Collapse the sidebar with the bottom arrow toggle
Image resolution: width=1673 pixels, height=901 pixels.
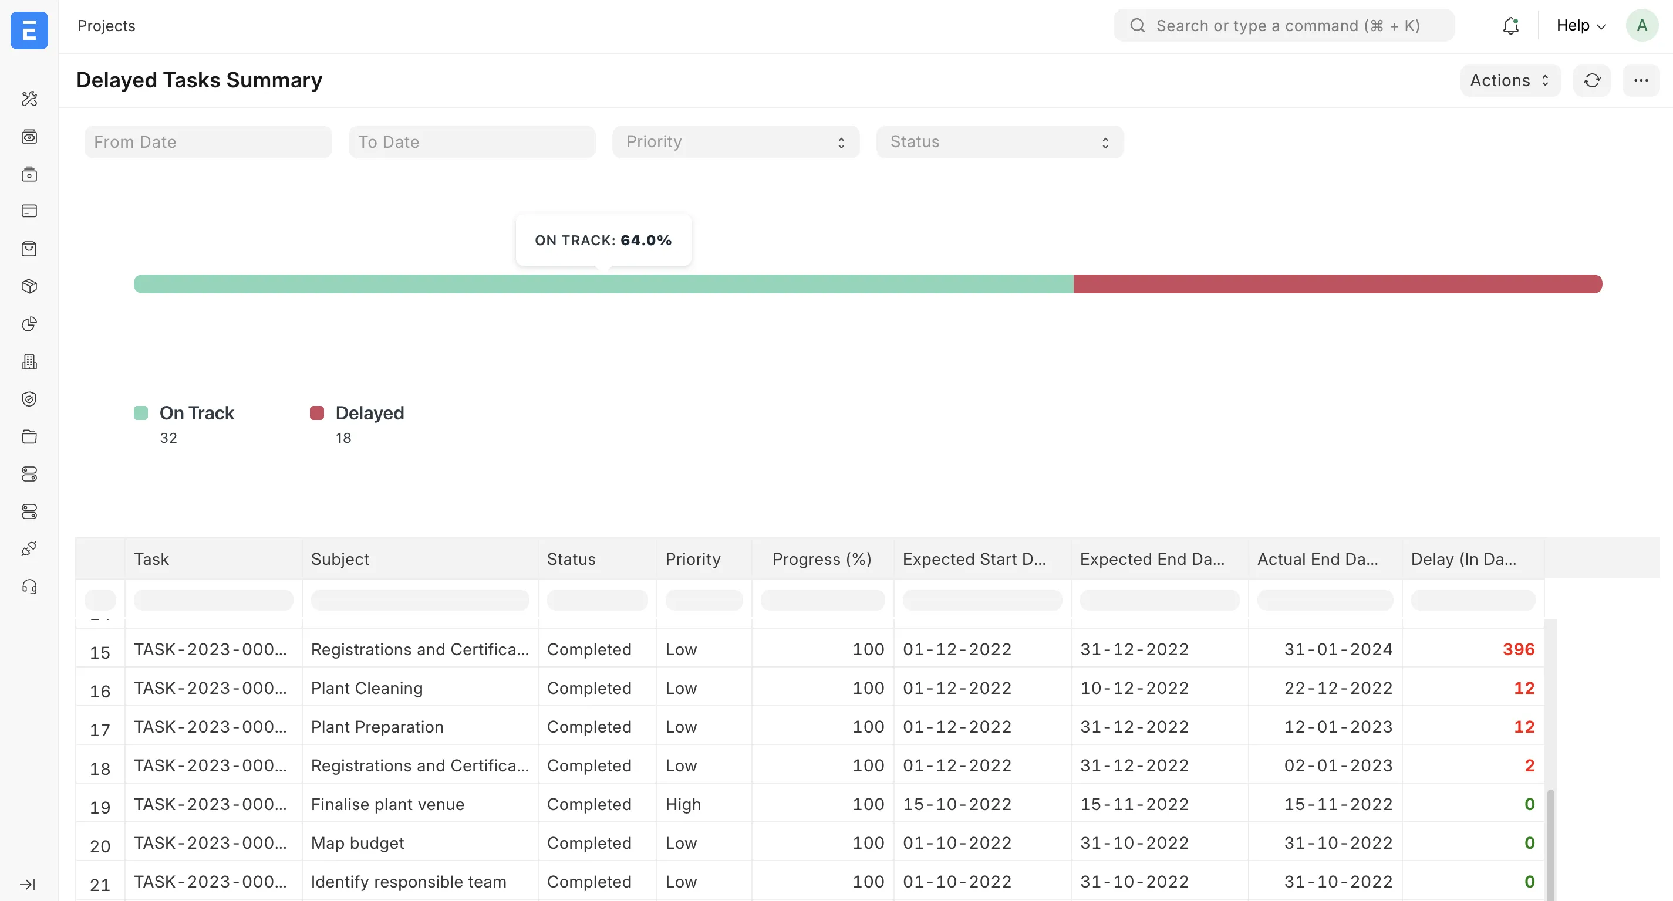27,884
